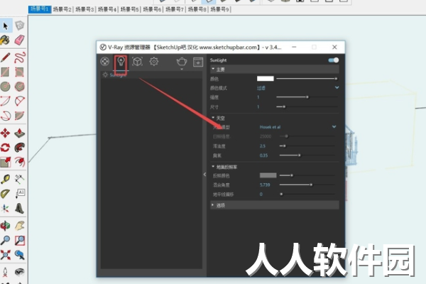Image resolution: width=426 pixels, height=284 pixels.
Task: Click the Make Component tool
Action: click(20, 26)
